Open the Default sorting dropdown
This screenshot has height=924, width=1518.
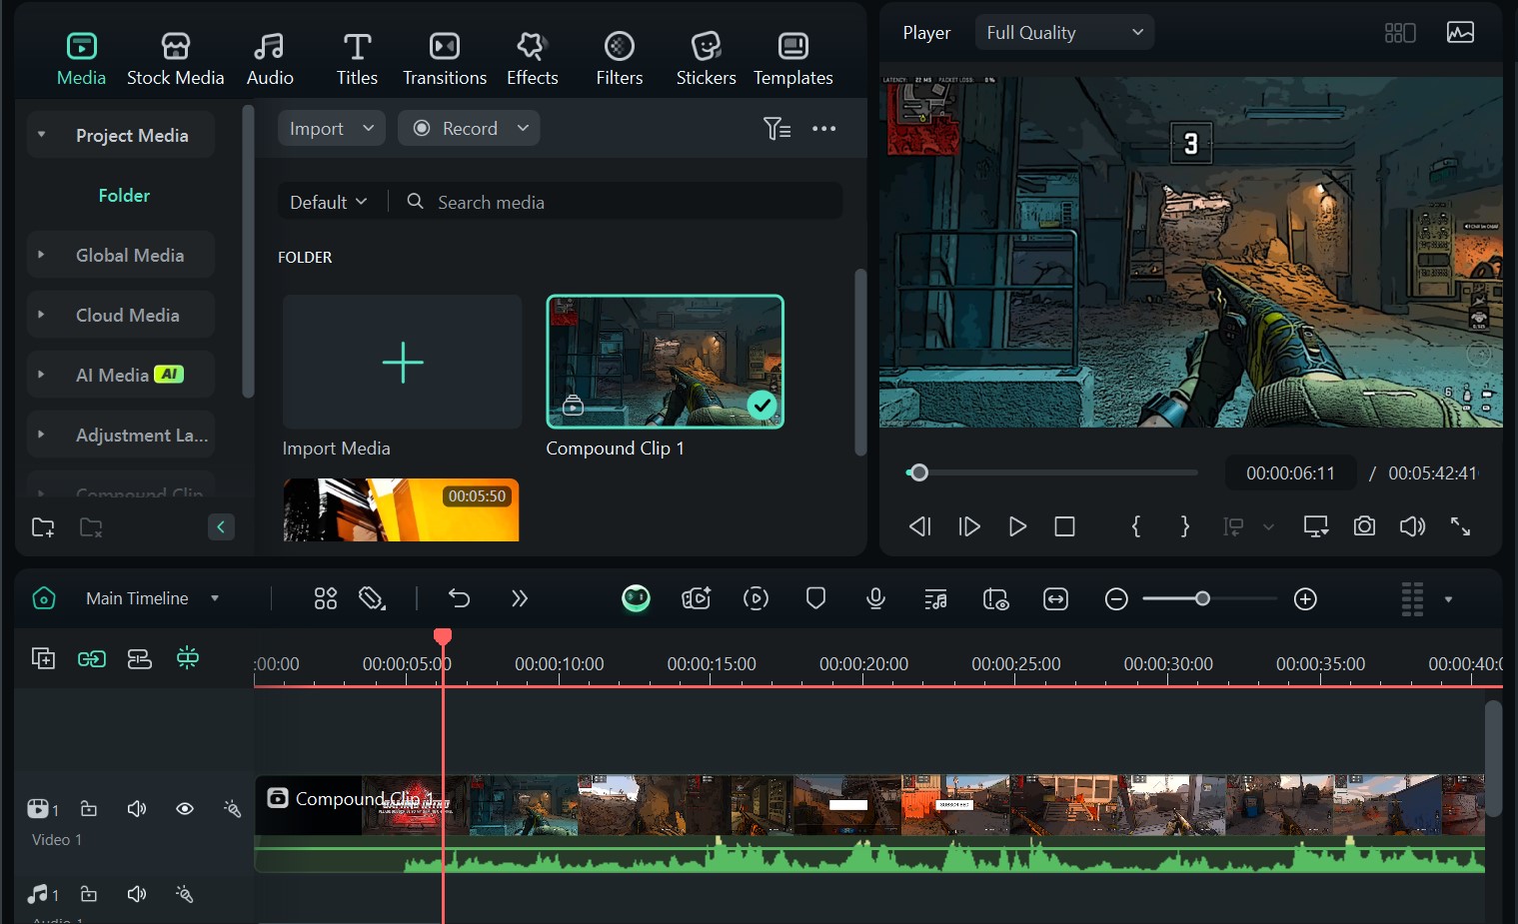(328, 202)
